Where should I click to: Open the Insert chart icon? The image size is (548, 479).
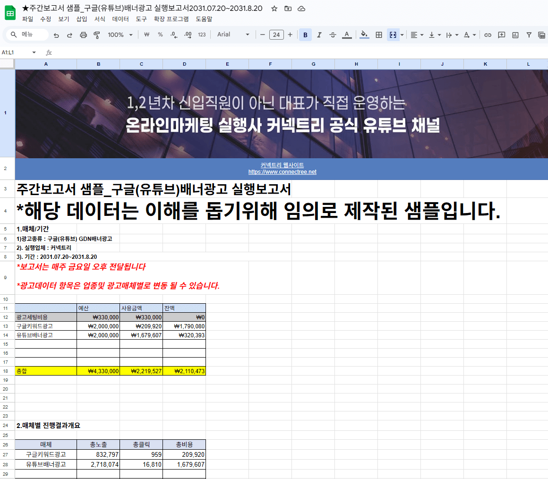(514, 34)
